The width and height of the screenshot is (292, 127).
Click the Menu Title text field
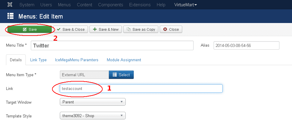(x=112, y=45)
